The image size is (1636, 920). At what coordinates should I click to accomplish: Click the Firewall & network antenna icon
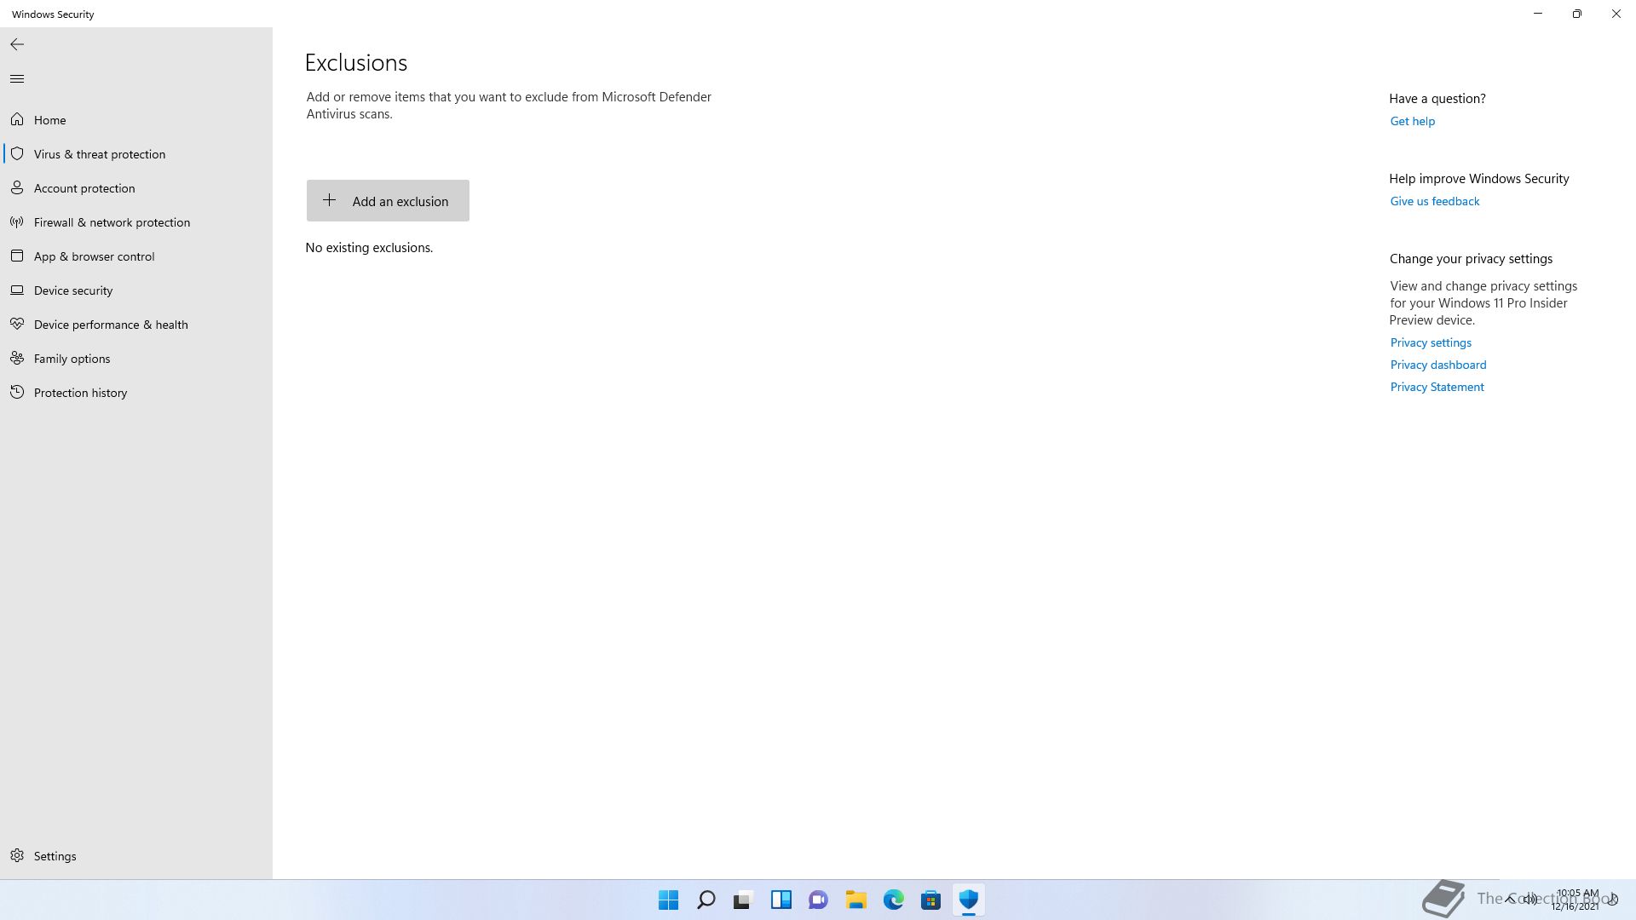click(17, 221)
